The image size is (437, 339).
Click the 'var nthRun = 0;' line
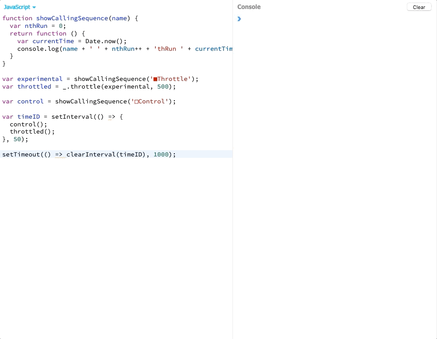38,26
